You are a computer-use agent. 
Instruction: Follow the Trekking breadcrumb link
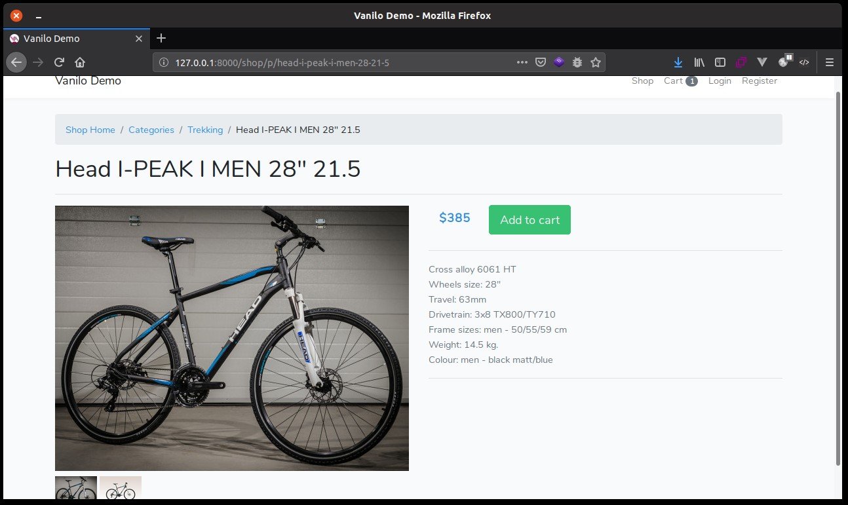[205, 130]
